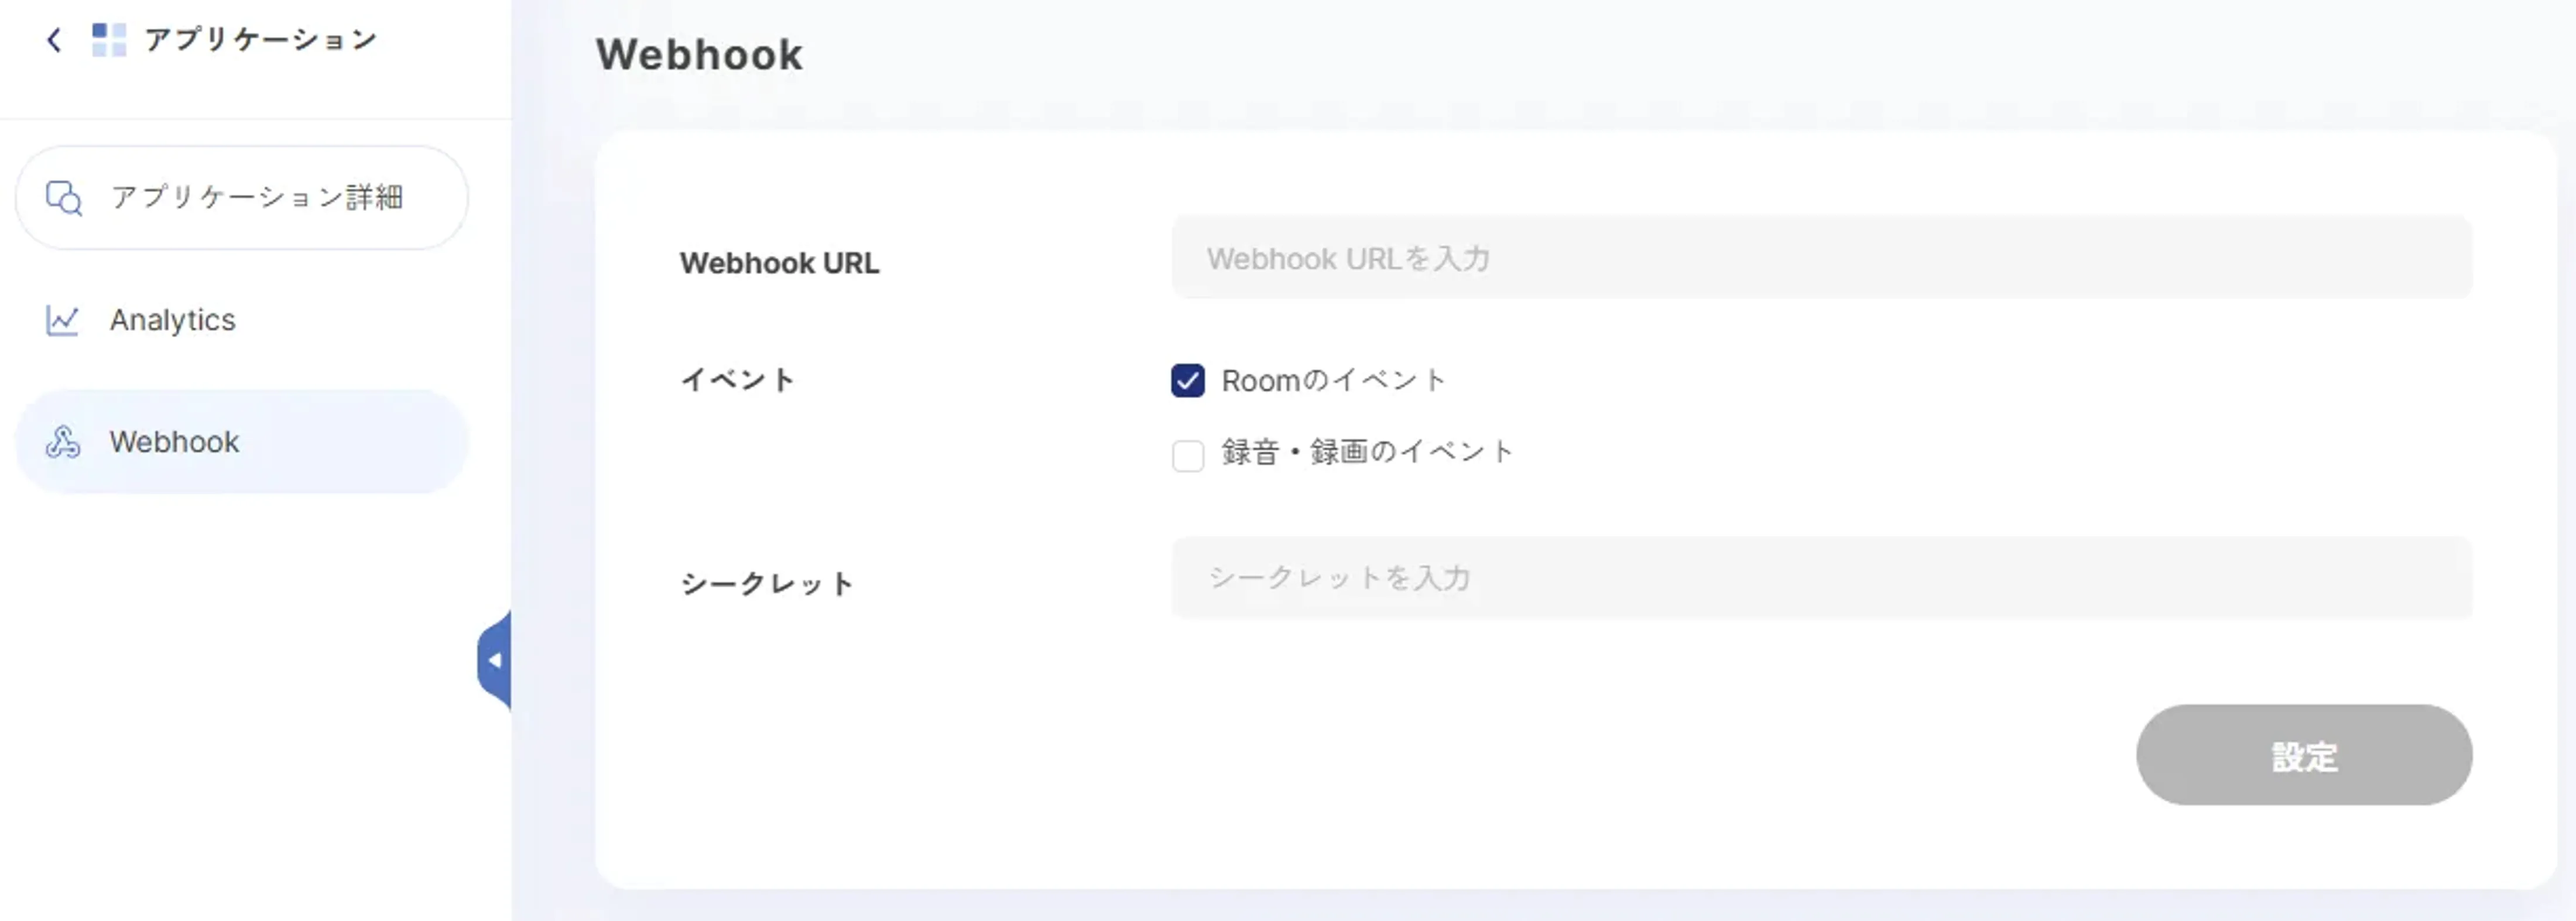
Task: Focus the Webhook URL input field
Action: tap(1821, 258)
